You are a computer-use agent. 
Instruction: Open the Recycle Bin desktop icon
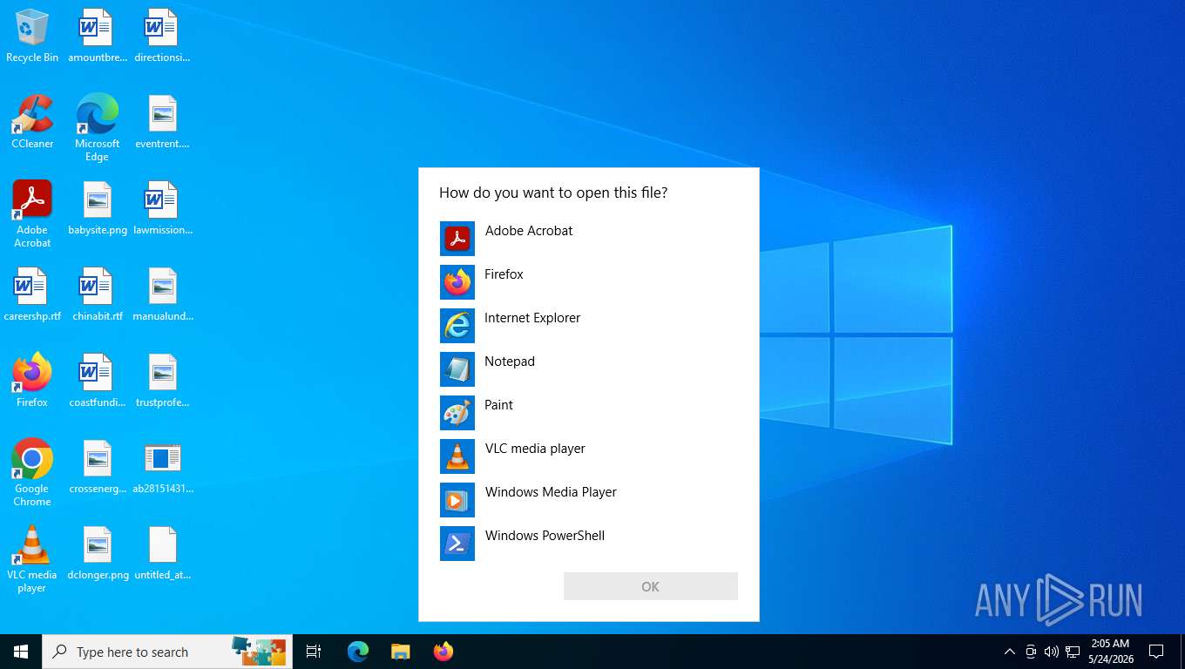click(32, 37)
